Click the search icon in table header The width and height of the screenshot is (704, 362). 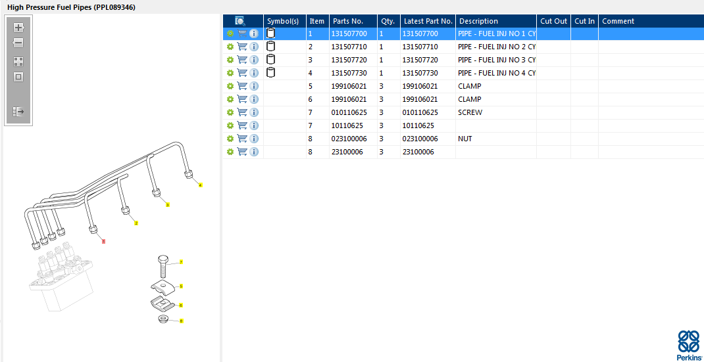pyautogui.click(x=240, y=21)
